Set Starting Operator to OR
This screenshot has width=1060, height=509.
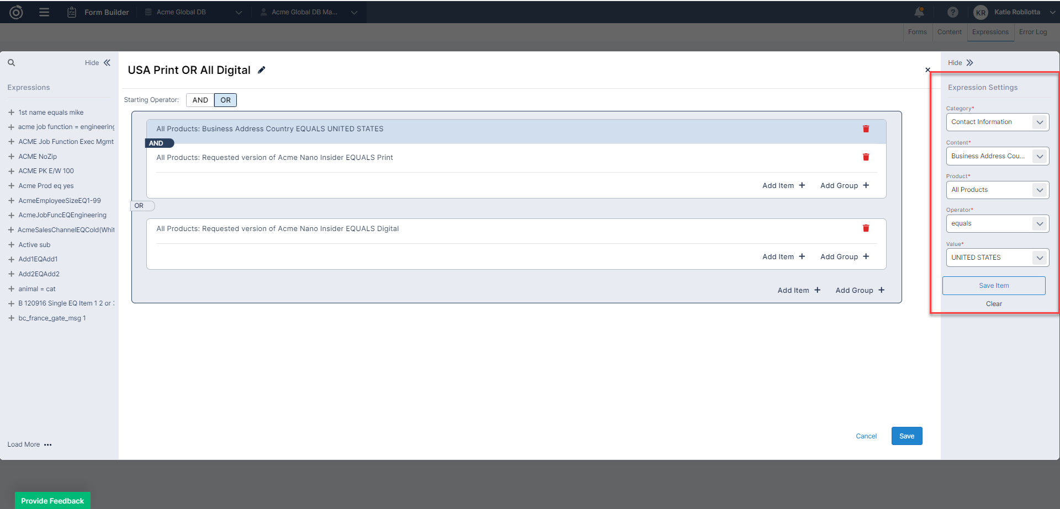pos(225,100)
